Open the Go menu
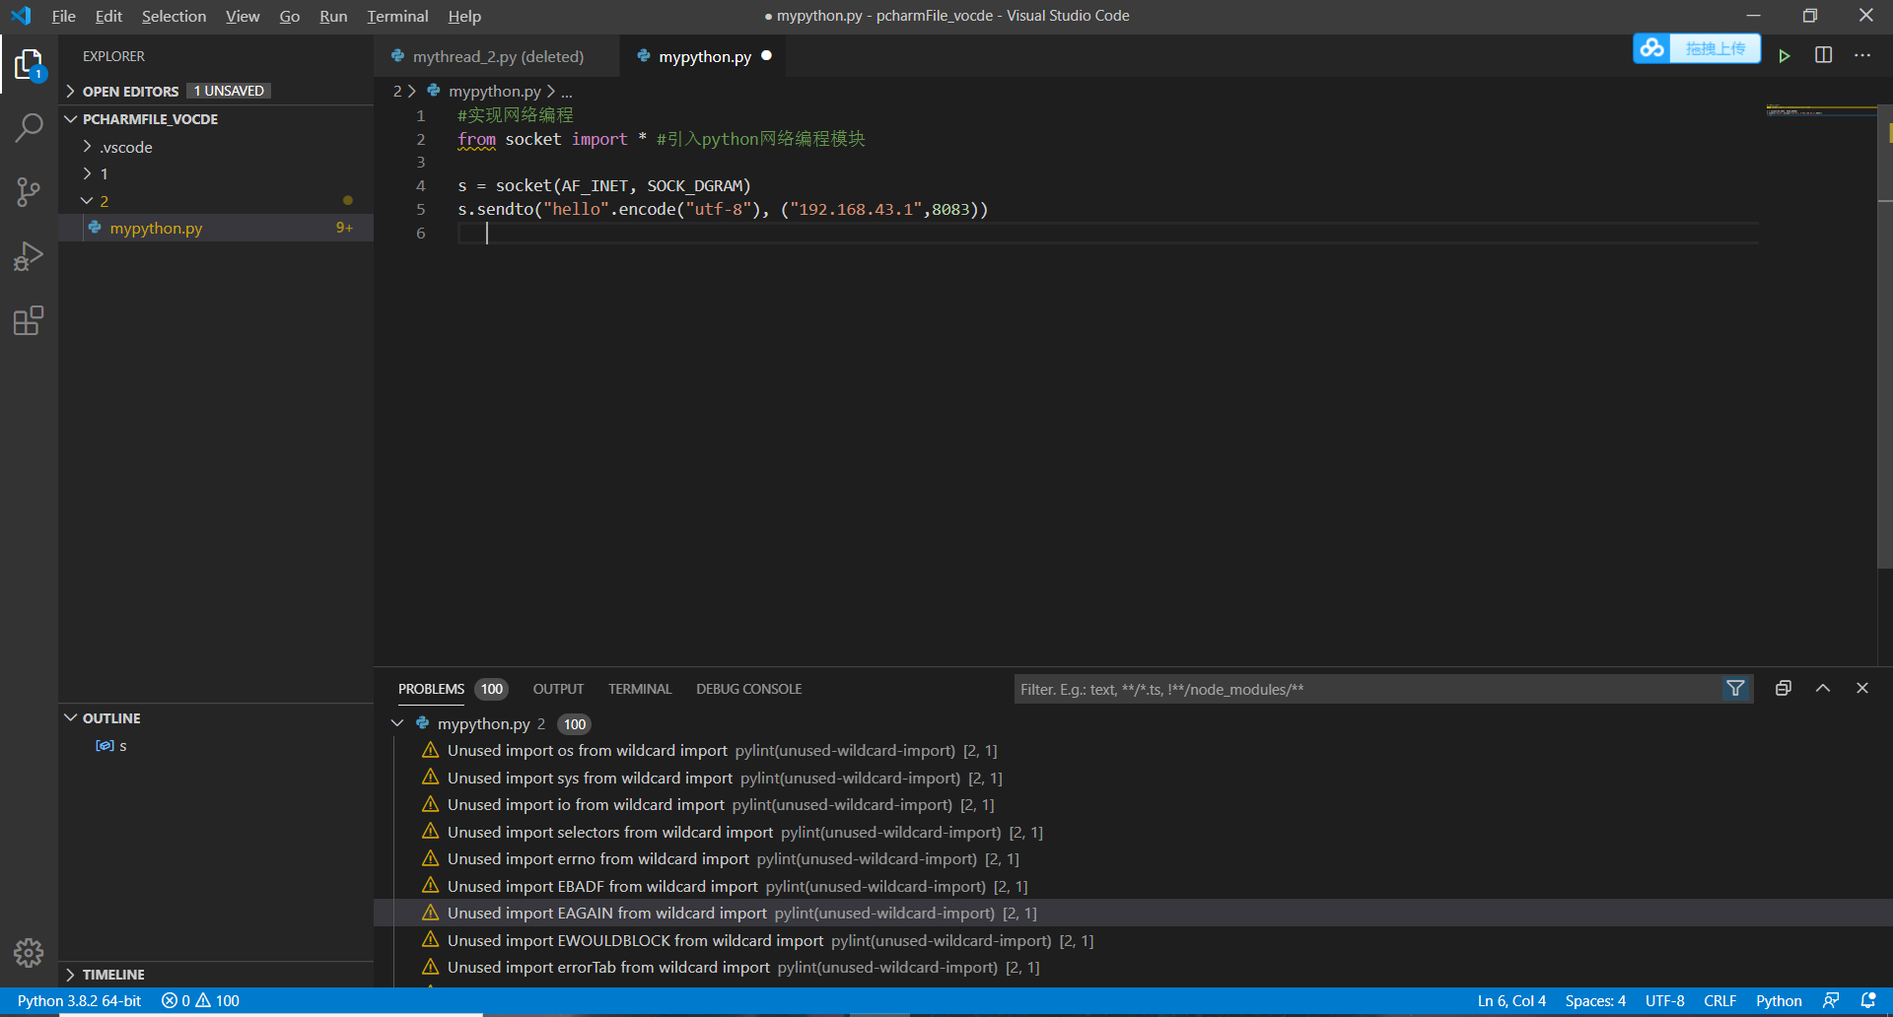Screen dimensions: 1893x1017 coord(290,16)
